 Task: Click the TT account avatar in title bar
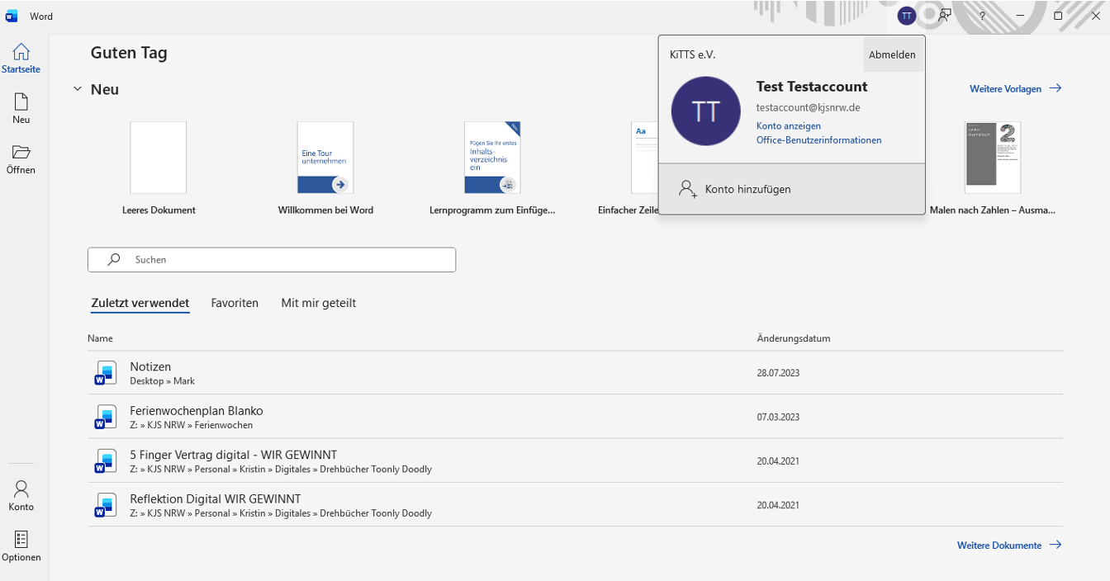pos(907,16)
